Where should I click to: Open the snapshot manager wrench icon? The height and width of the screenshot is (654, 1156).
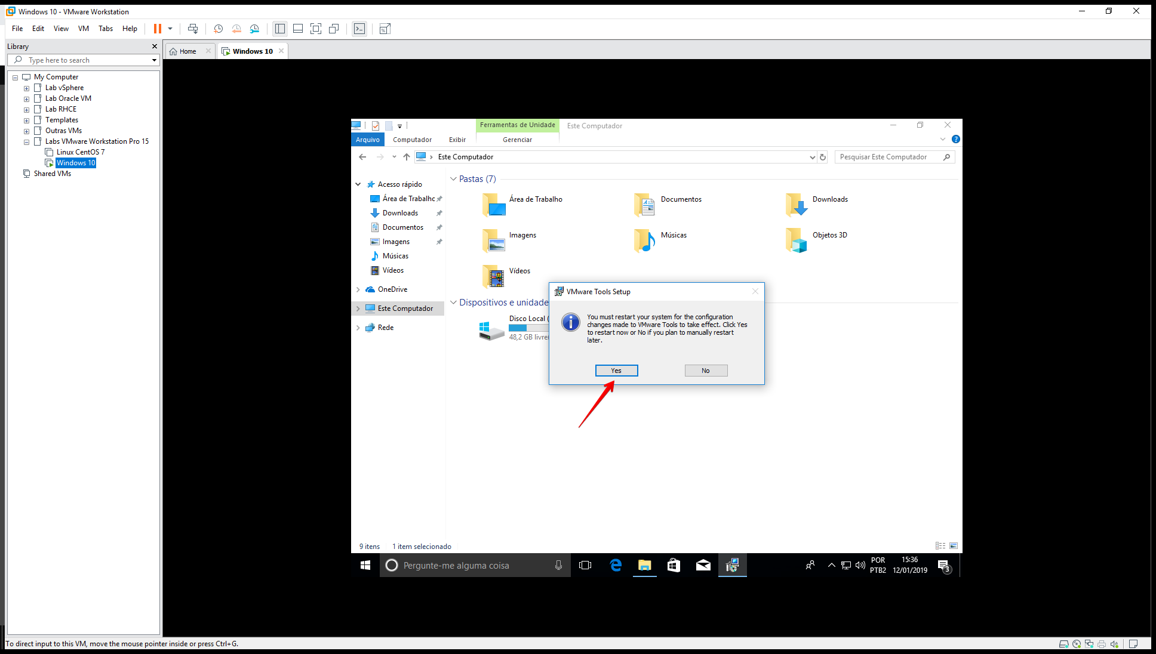tap(254, 29)
